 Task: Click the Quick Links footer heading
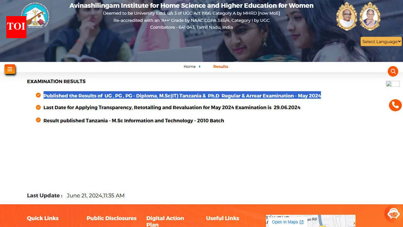(x=43, y=218)
